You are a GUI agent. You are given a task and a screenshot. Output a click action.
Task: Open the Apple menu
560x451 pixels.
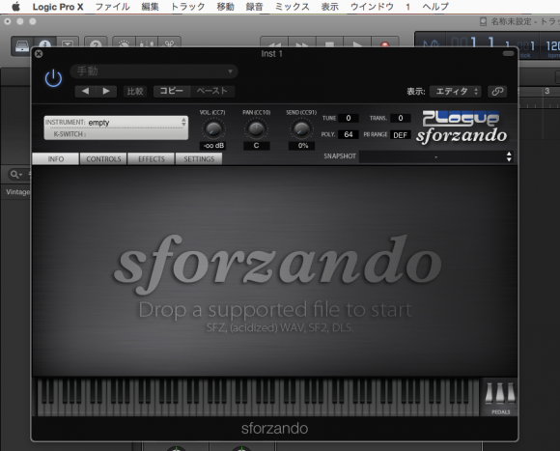[x=16, y=7]
